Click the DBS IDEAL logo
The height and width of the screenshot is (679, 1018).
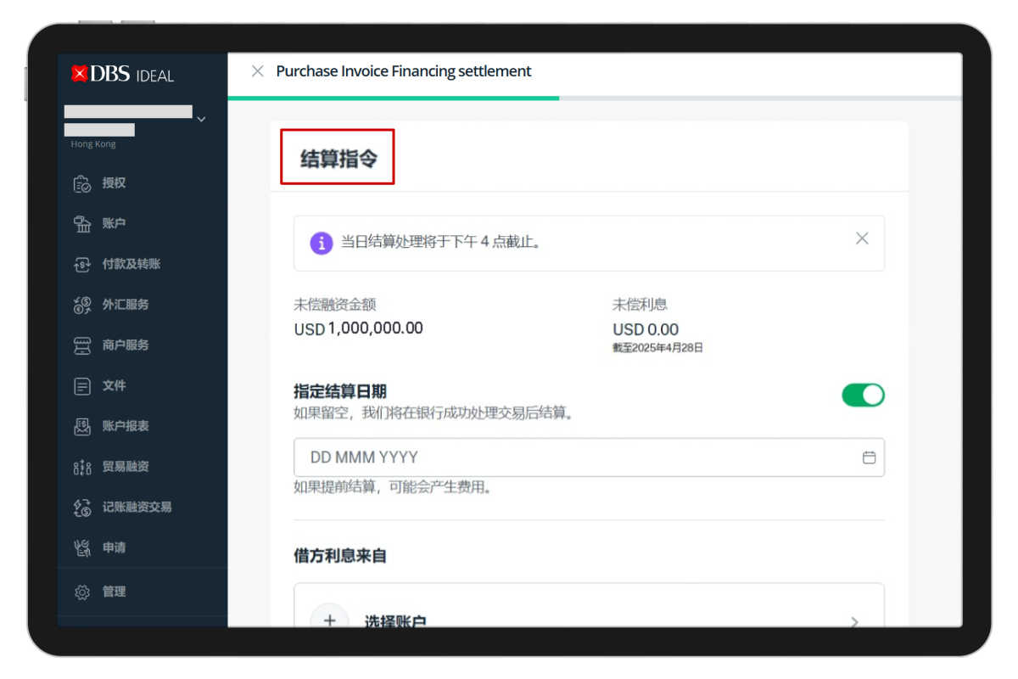123,75
